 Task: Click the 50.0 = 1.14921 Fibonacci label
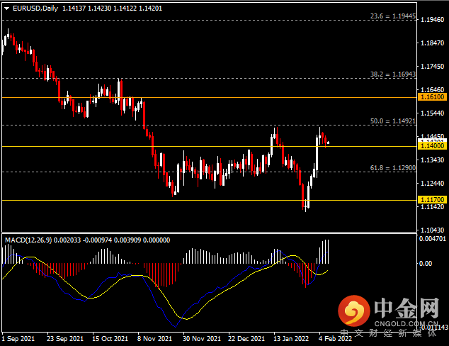(392, 121)
